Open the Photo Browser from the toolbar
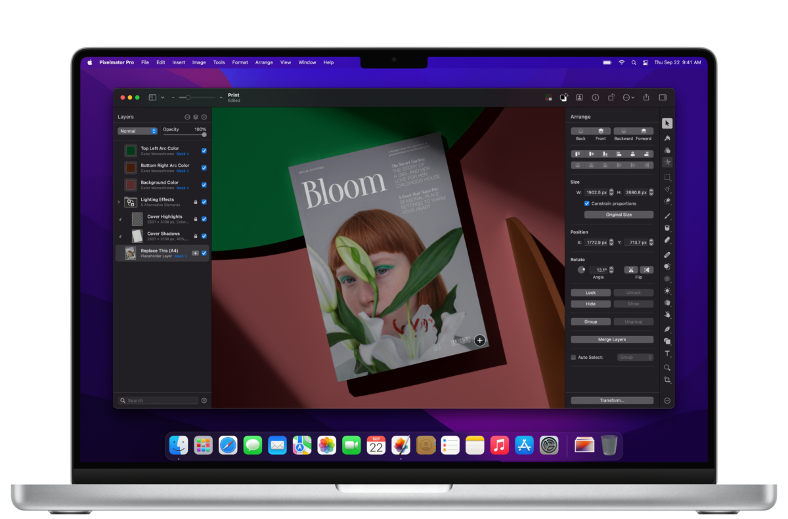This screenshot has width=788, height=519. [579, 97]
